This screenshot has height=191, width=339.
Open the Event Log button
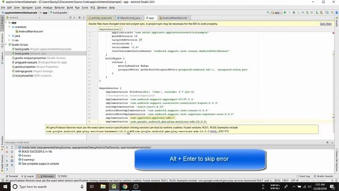[303, 176]
